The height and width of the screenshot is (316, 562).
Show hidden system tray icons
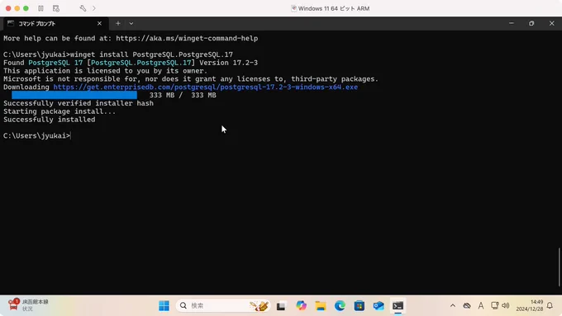[453, 305]
